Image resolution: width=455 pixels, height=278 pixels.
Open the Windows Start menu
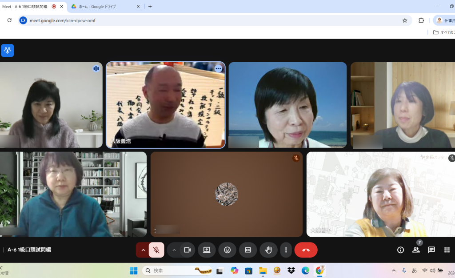pos(133,270)
